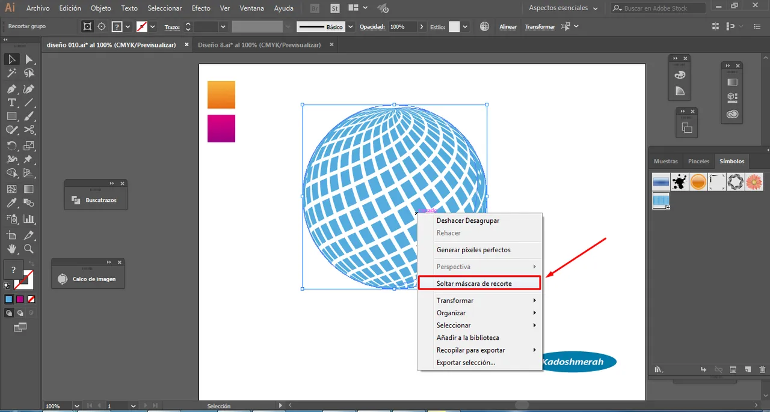The image size is (770, 412).
Task: Select the Pen tool
Action: [11, 89]
